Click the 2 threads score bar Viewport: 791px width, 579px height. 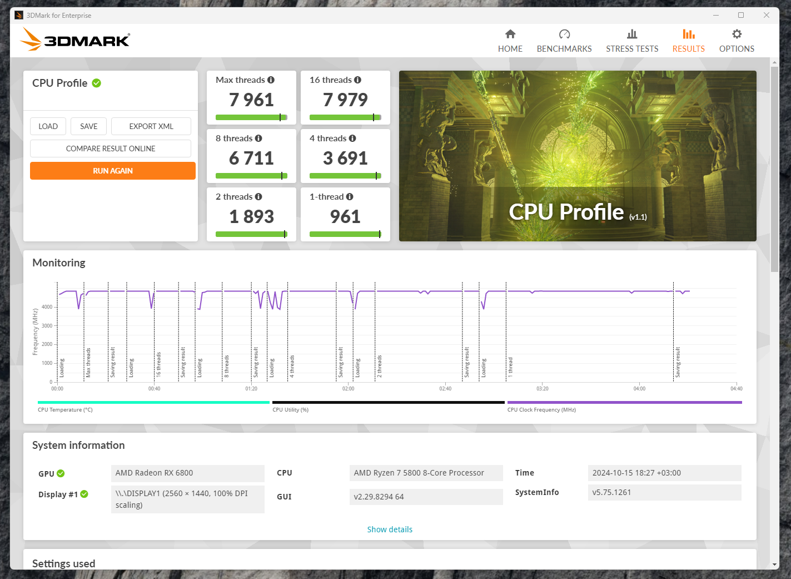click(251, 234)
